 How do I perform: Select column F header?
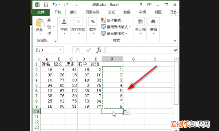(x=112, y=59)
